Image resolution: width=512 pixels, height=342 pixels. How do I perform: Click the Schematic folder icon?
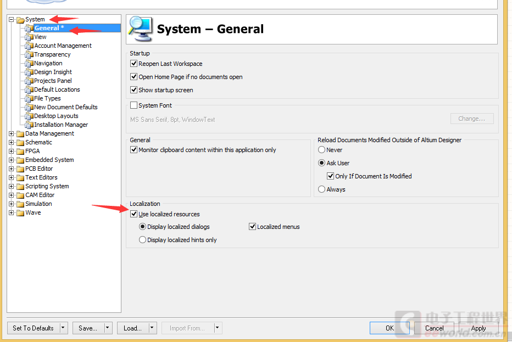pos(20,143)
